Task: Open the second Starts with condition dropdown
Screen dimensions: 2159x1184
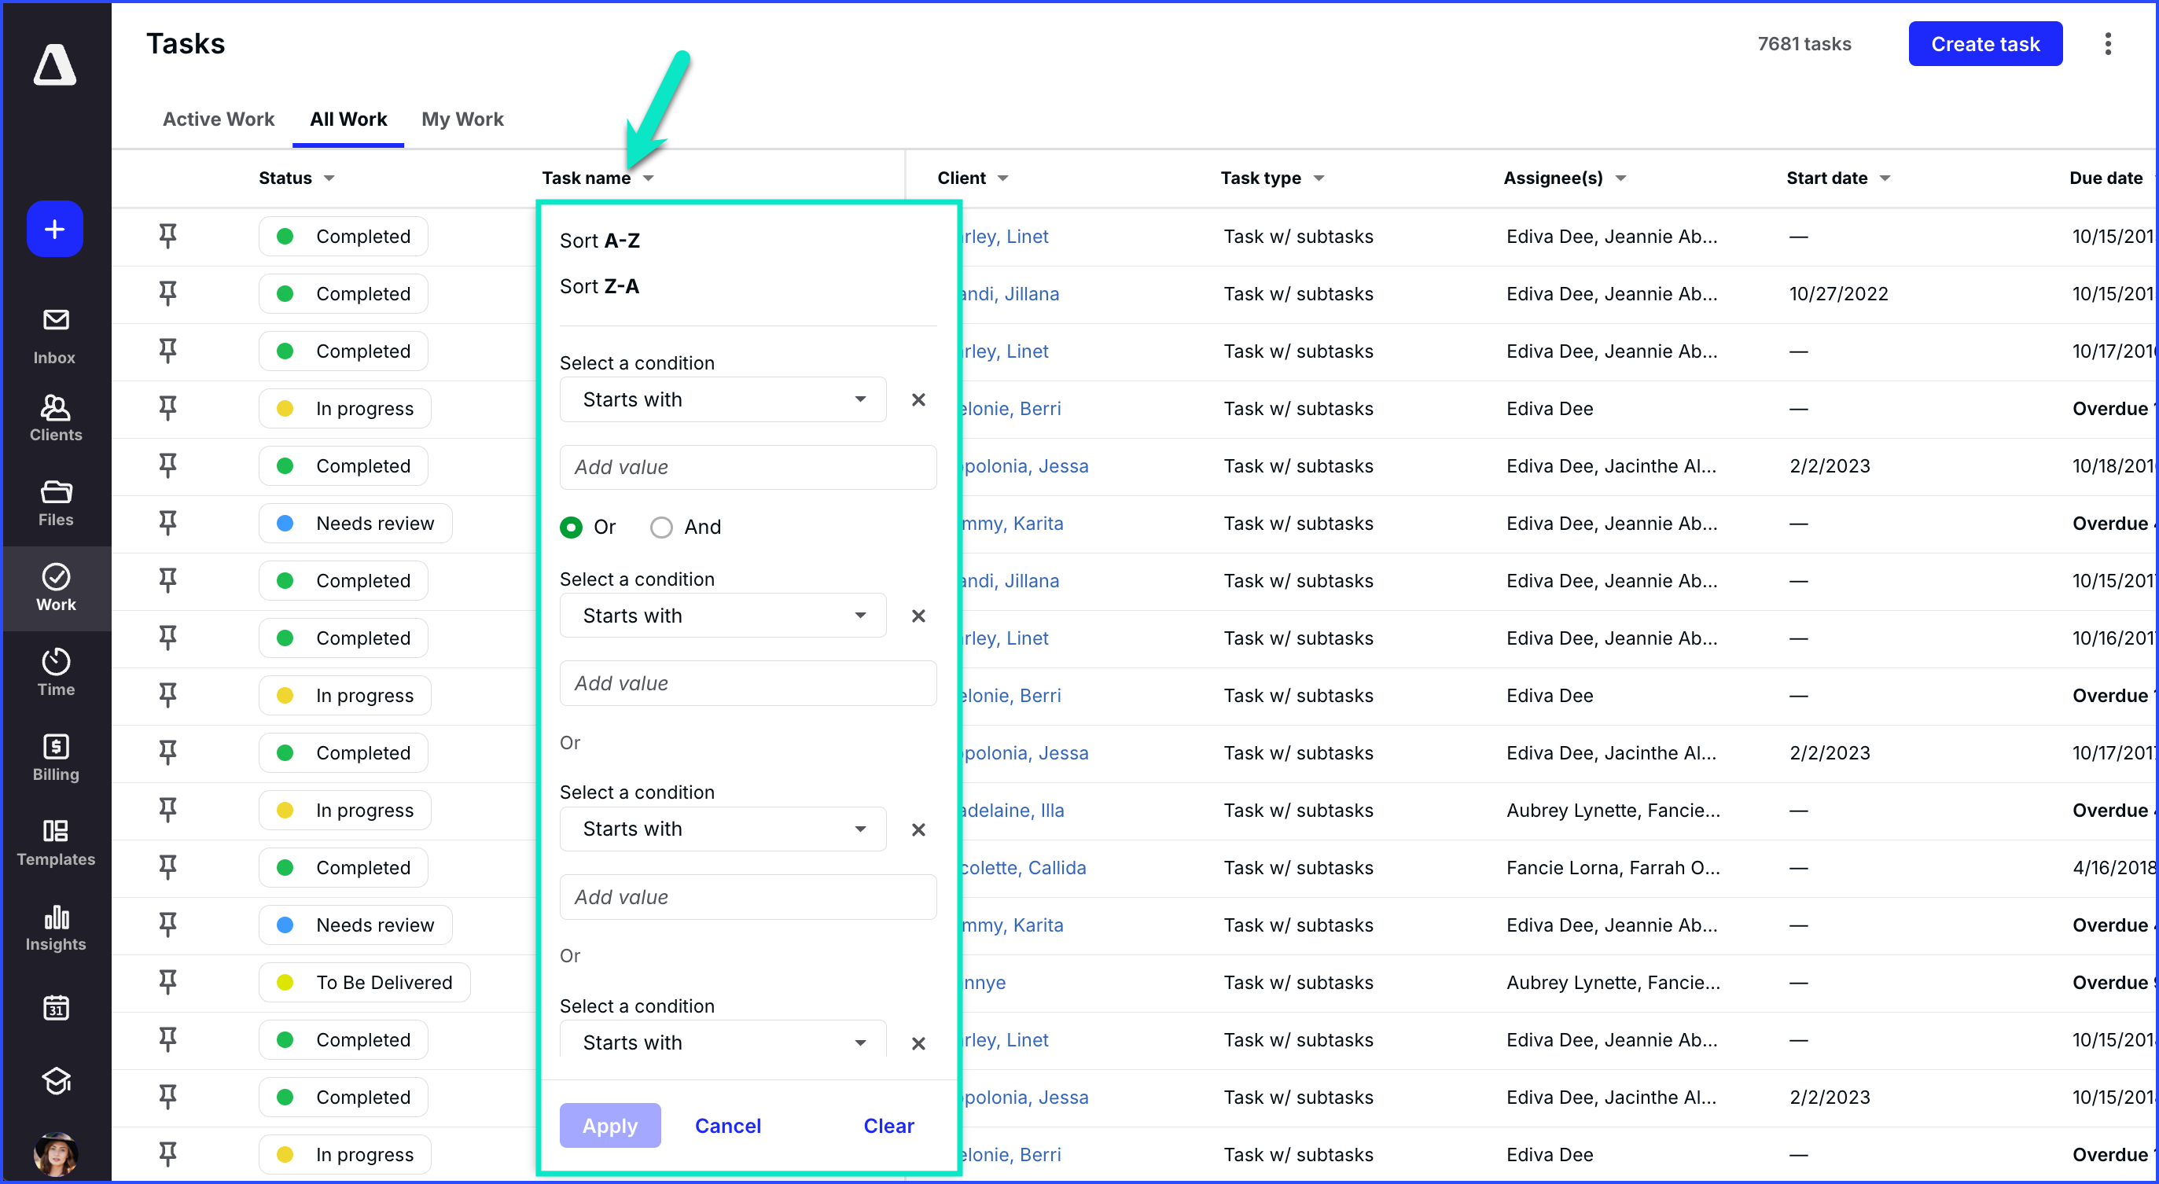Action: coord(723,616)
